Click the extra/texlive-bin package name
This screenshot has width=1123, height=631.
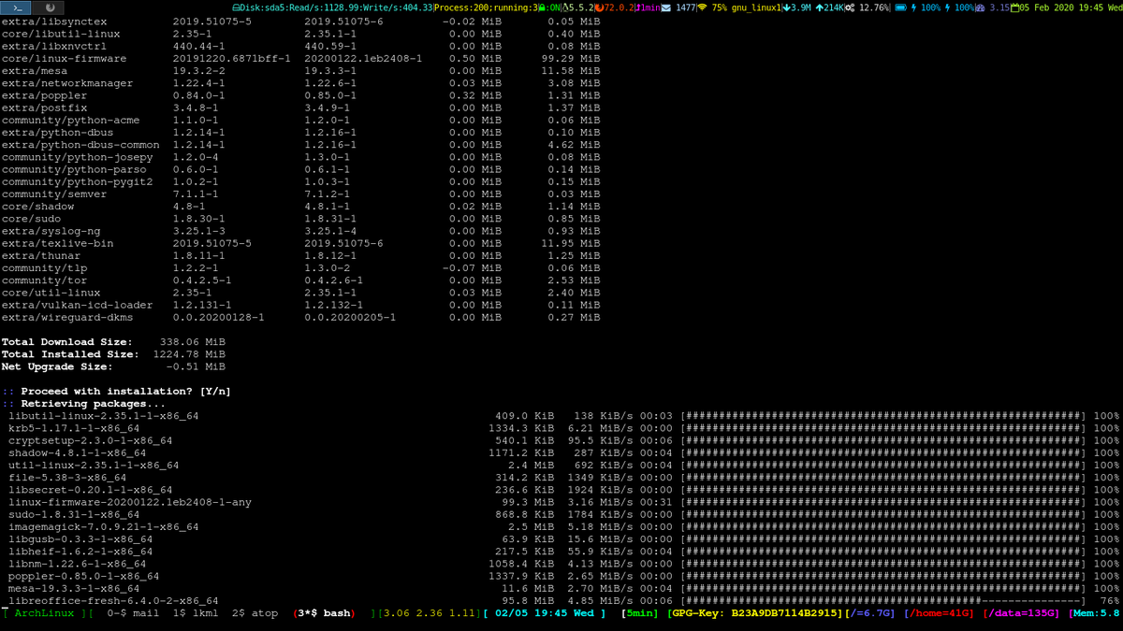click(57, 243)
